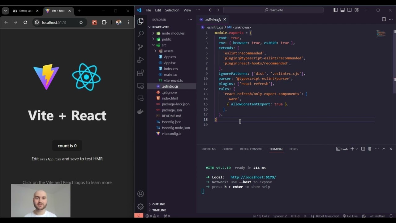
Task: Open the editor More Actions ellipsis
Action: (391, 19)
